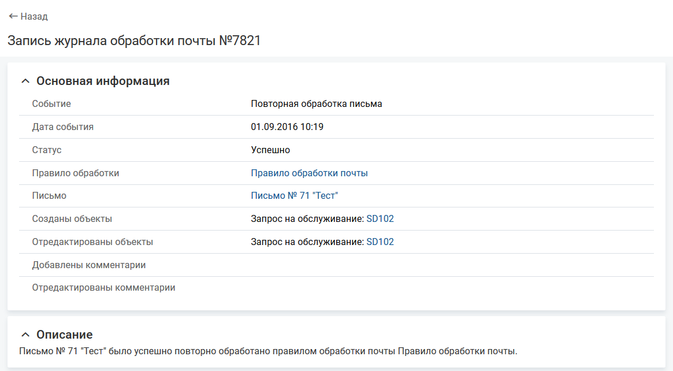Image resolution: width=673 pixels, height=371 pixels.
Task: Click the back arrow icon
Action: [x=13, y=16]
